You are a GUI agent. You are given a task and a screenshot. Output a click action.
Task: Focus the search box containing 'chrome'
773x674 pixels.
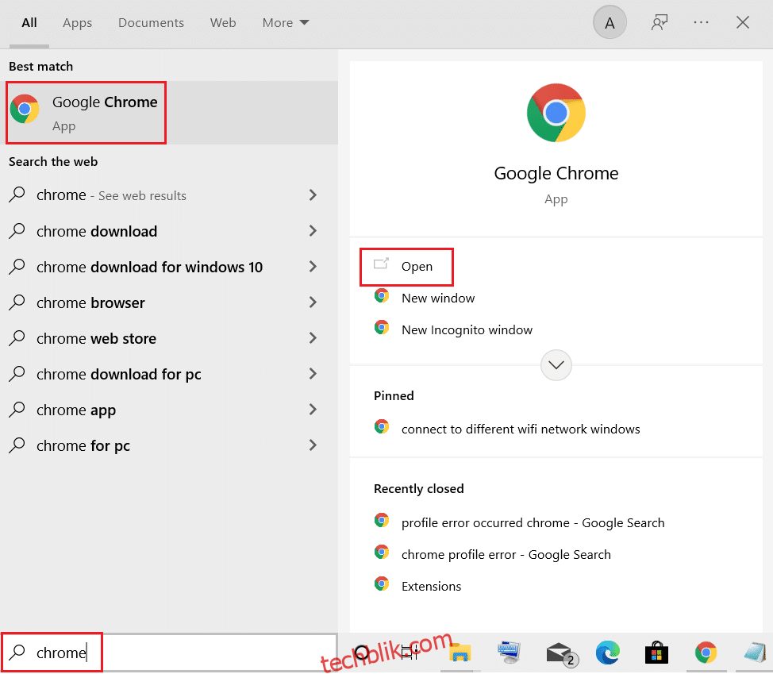pyautogui.click(x=169, y=653)
